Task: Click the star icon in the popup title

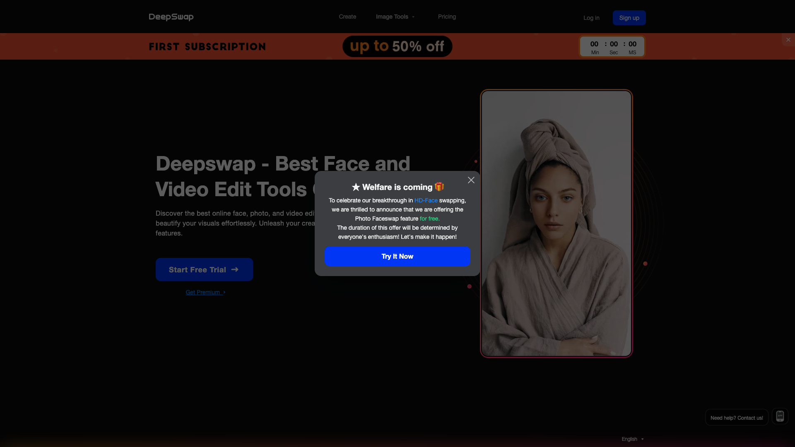Action: coord(356,187)
